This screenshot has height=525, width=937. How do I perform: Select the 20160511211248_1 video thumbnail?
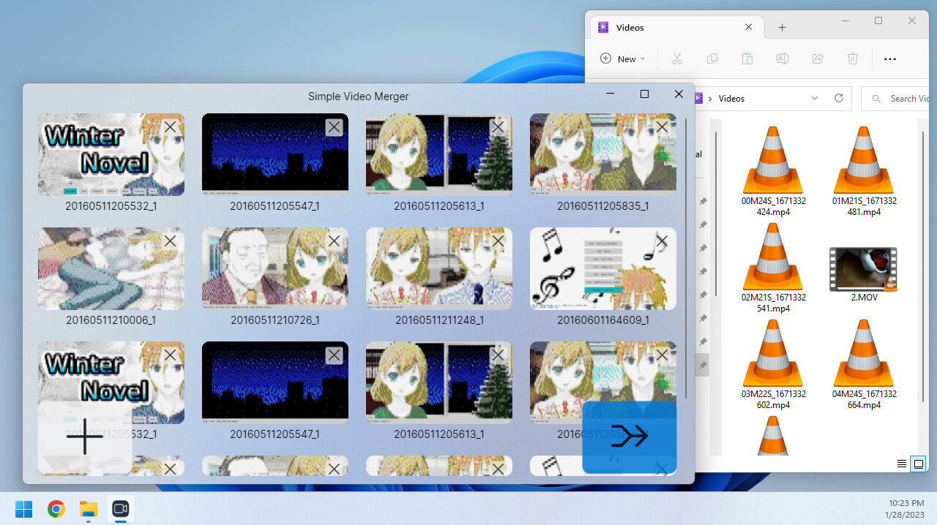tap(438, 268)
